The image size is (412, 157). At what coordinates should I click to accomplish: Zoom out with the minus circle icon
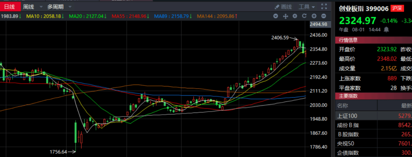point(324,16)
